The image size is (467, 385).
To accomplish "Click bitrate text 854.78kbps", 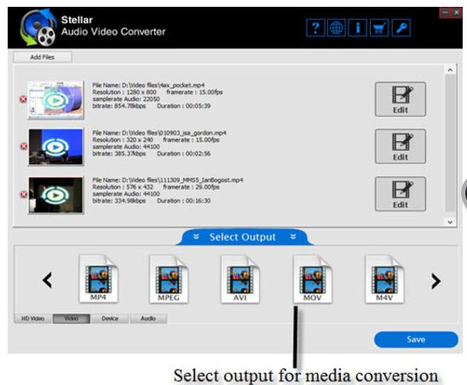I will 130,106.
